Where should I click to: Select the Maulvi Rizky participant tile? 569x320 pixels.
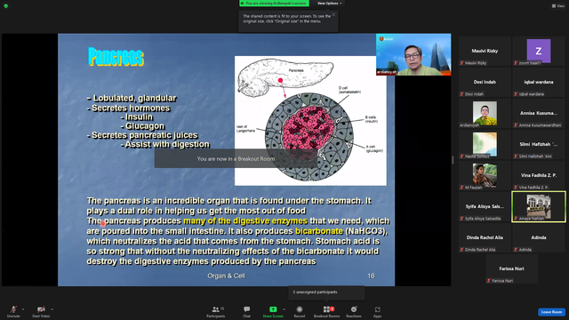pos(485,52)
